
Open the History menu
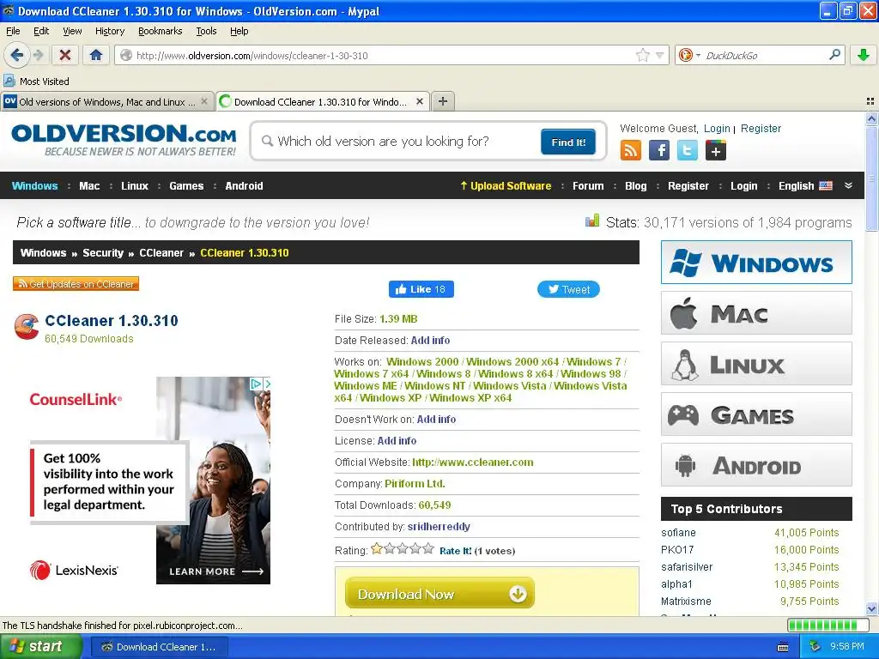[110, 31]
